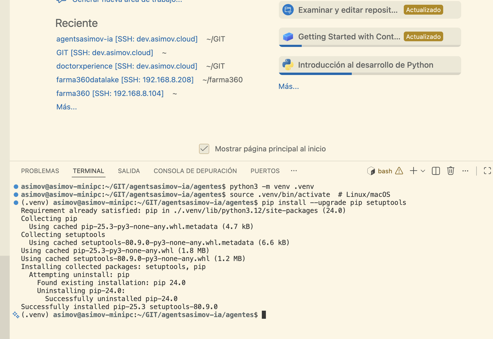Open farma360datalake recent workspace
The width and height of the screenshot is (493, 339).
(125, 80)
